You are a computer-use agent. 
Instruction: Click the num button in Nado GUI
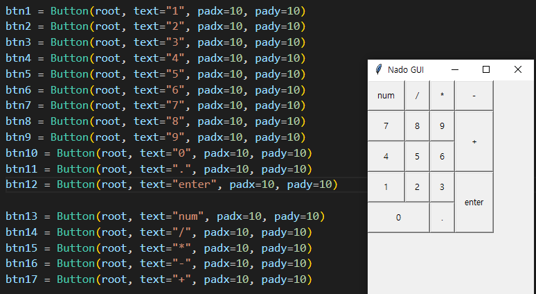pyautogui.click(x=386, y=96)
